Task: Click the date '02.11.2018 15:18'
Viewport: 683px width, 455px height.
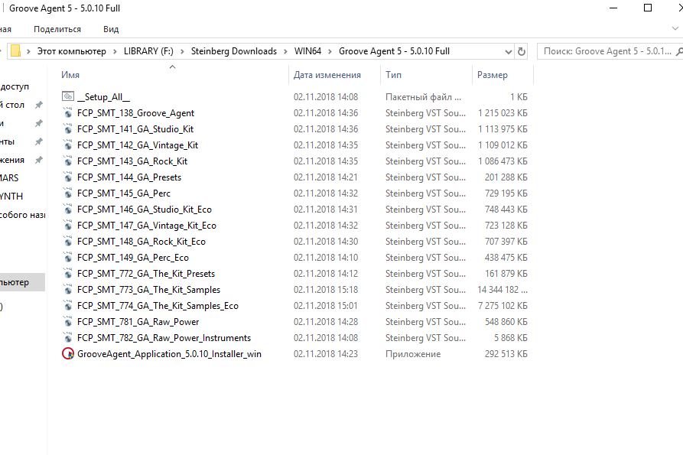Action: click(326, 290)
